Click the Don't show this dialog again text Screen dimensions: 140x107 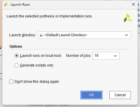(x=37, y=82)
